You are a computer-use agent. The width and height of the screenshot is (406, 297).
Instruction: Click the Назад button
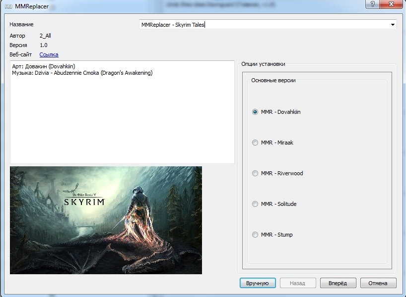[298, 283]
